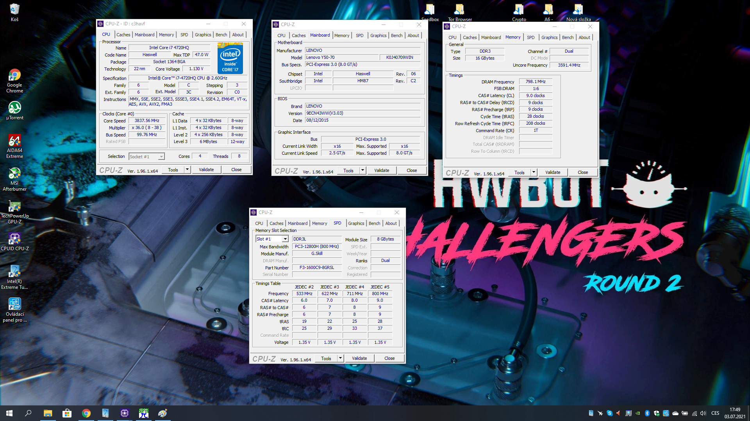Screen dimensions: 750x421
Task: Open the Socket #1 selection dropdown
Action: click(161, 157)
